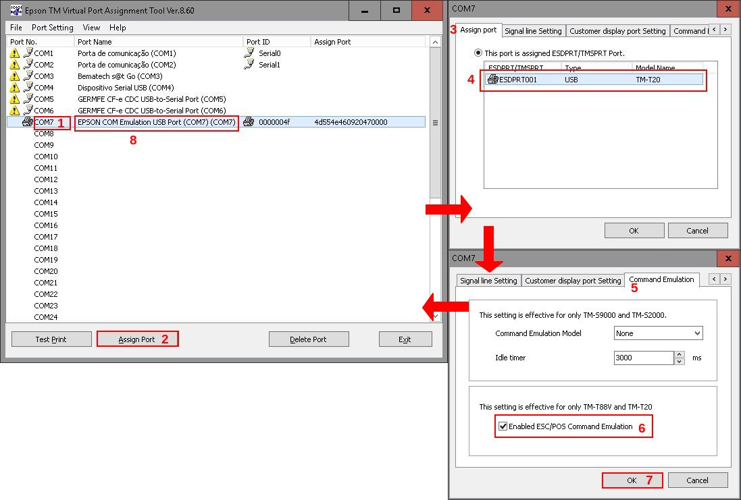Click the printer icon beside port ID 0000004f
This screenshot has height=500, width=741.
point(249,122)
